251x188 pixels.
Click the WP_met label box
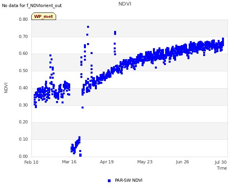44,16
